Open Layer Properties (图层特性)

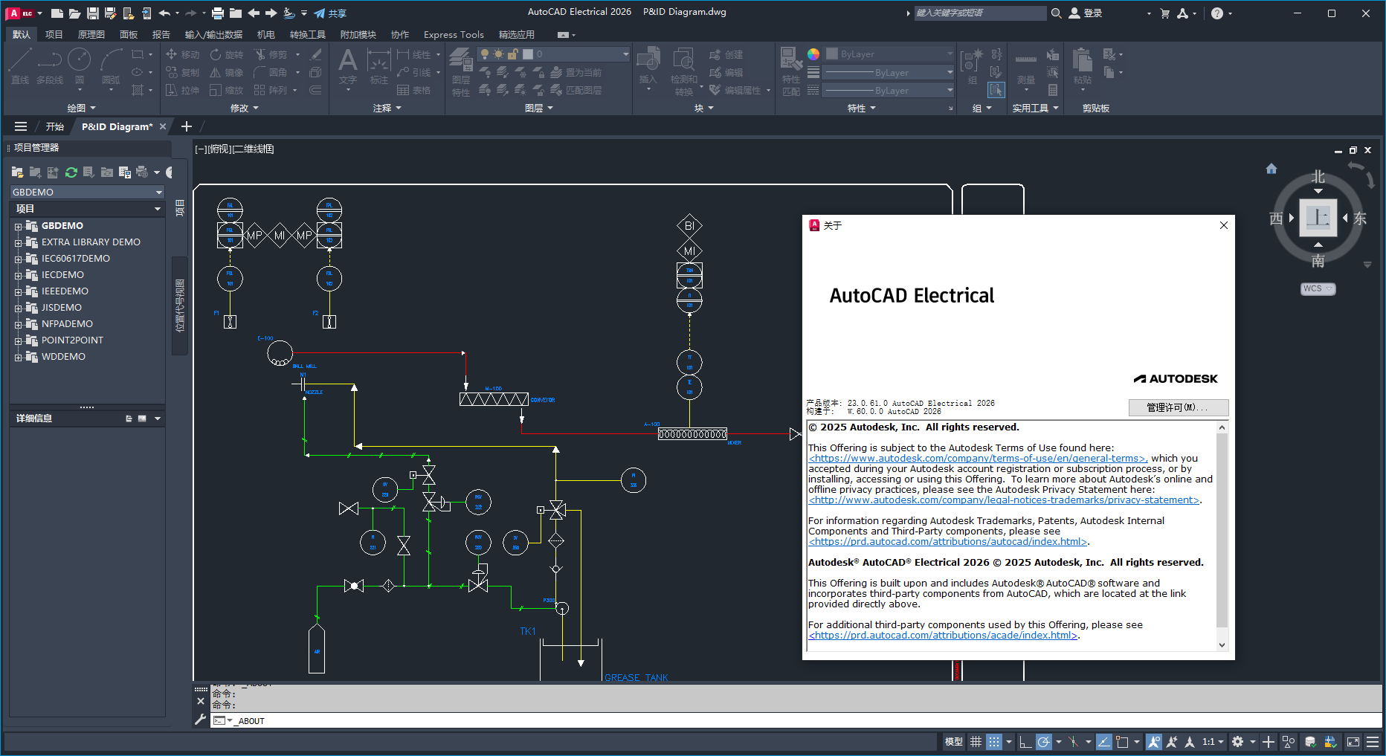(x=461, y=71)
